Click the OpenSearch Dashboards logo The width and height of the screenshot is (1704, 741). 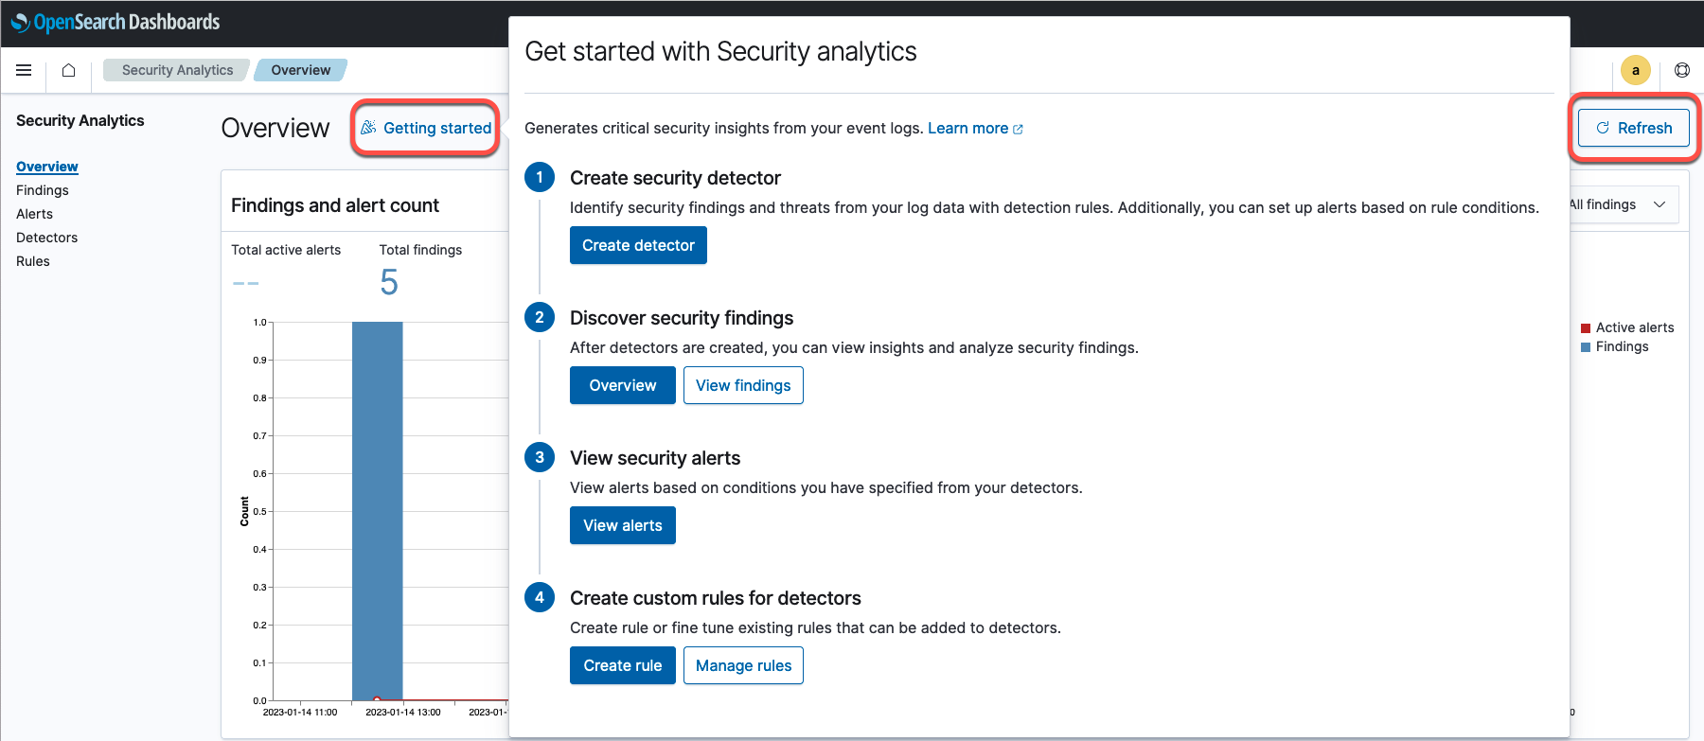pyautogui.click(x=115, y=22)
